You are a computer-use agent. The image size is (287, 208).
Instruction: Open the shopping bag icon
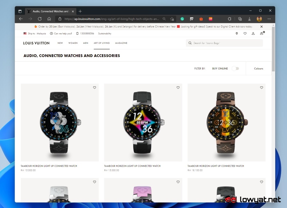(261, 33)
